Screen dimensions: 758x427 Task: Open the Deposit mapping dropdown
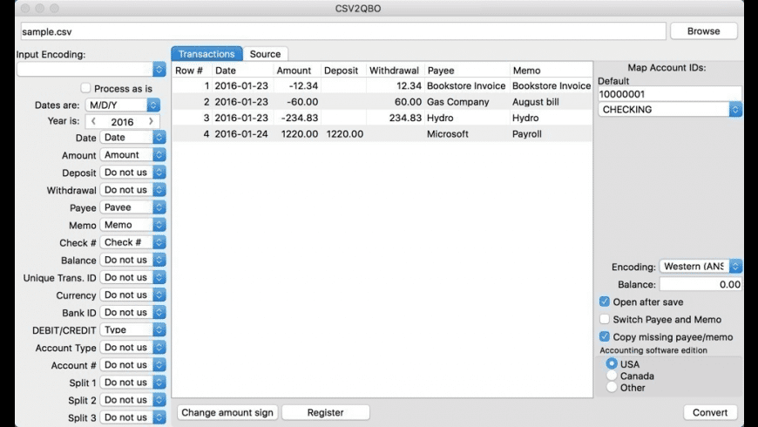click(133, 173)
